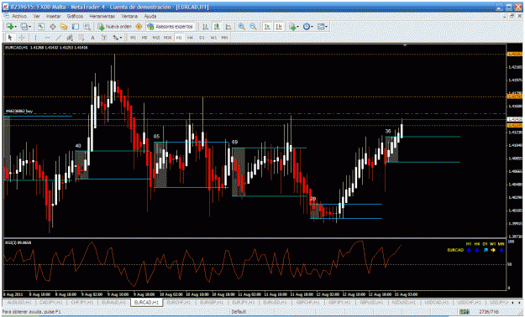Select the text A tool
Image resolution: width=525 pixels, height=317 pixels.
pos(92,38)
